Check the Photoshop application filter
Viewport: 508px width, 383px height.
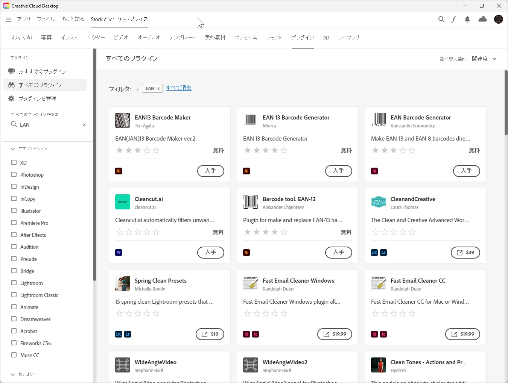click(x=14, y=174)
